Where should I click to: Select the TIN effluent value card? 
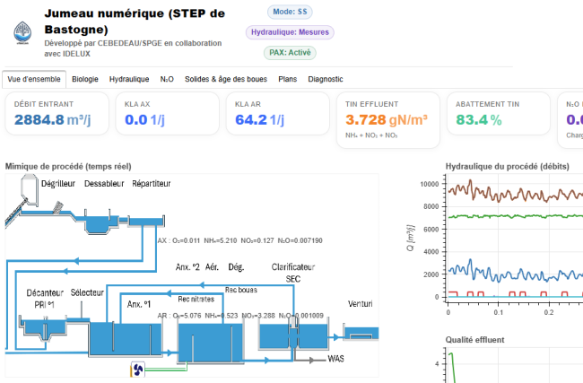tap(387, 118)
